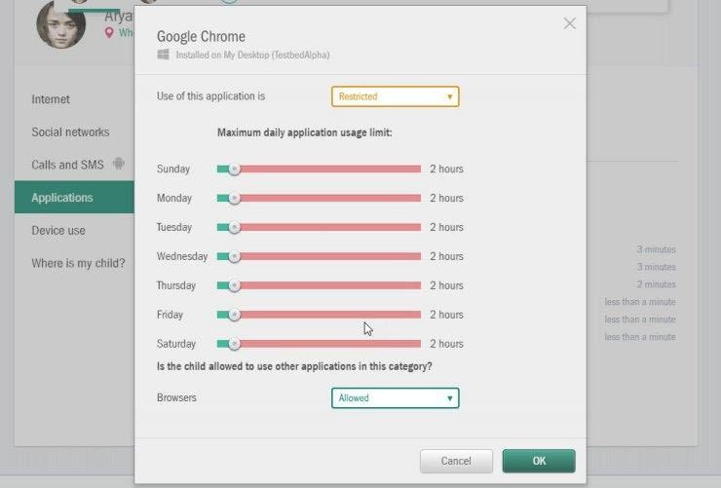The height and width of the screenshot is (488, 721).
Task: Open the Social networks section
Action: 70,132
